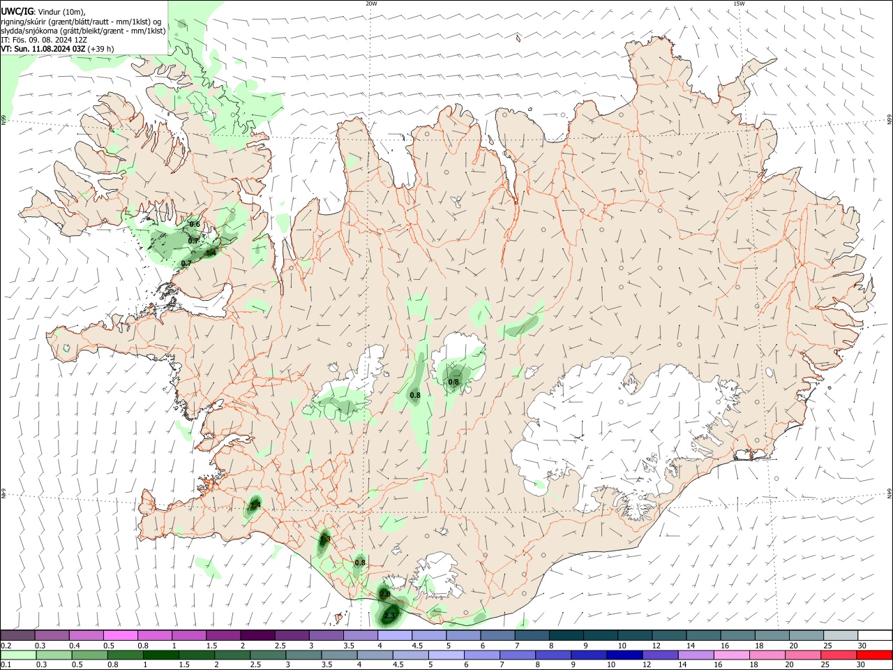Select the 2.0 precipitation value on south coast
Screen dimensions: 893x670
pyautogui.click(x=385, y=594)
